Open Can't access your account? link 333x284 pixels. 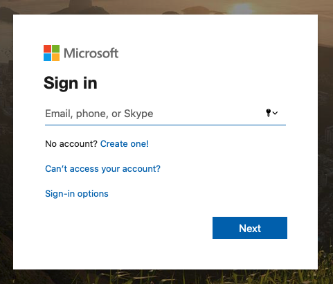[x=102, y=169]
